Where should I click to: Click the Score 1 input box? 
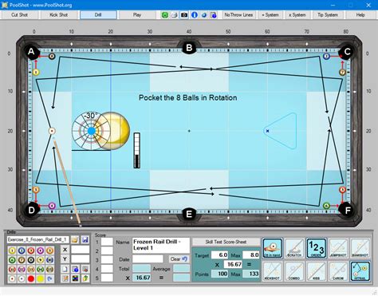click(x=107, y=242)
